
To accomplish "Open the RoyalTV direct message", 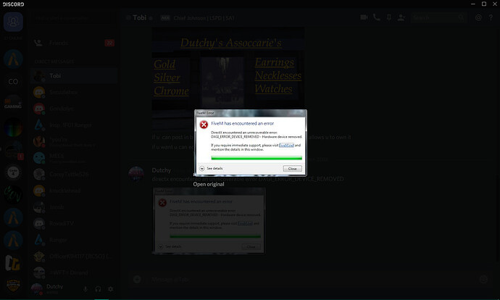I will [74, 223].
